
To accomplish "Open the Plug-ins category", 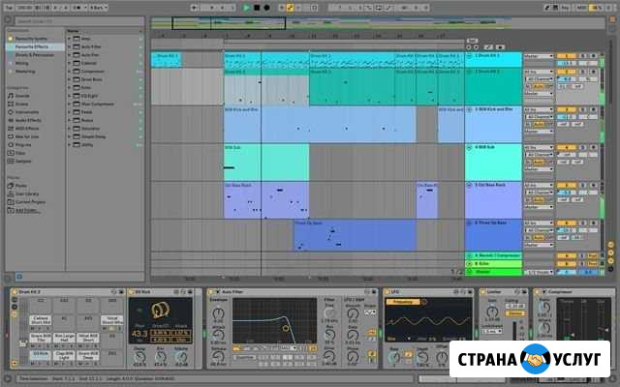I will pos(23,145).
